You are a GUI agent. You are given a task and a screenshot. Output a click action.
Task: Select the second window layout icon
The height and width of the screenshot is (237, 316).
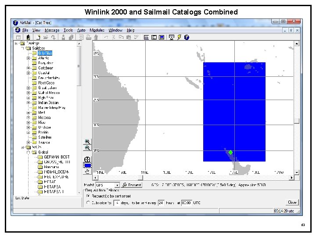154,37
